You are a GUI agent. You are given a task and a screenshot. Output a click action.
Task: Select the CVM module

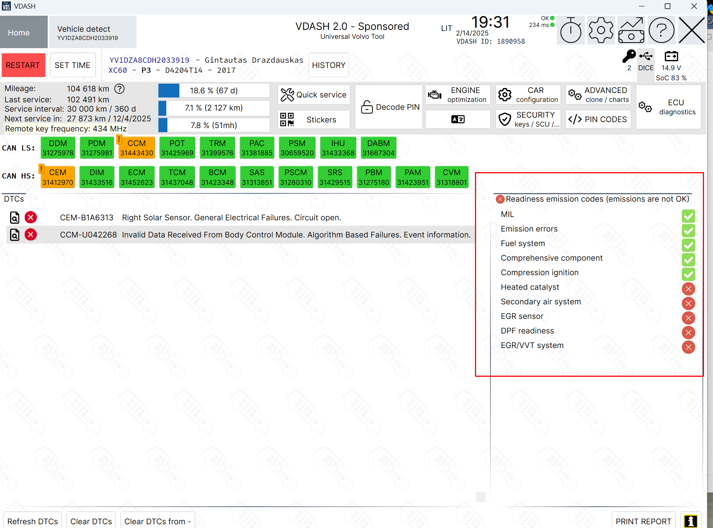(452, 177)
